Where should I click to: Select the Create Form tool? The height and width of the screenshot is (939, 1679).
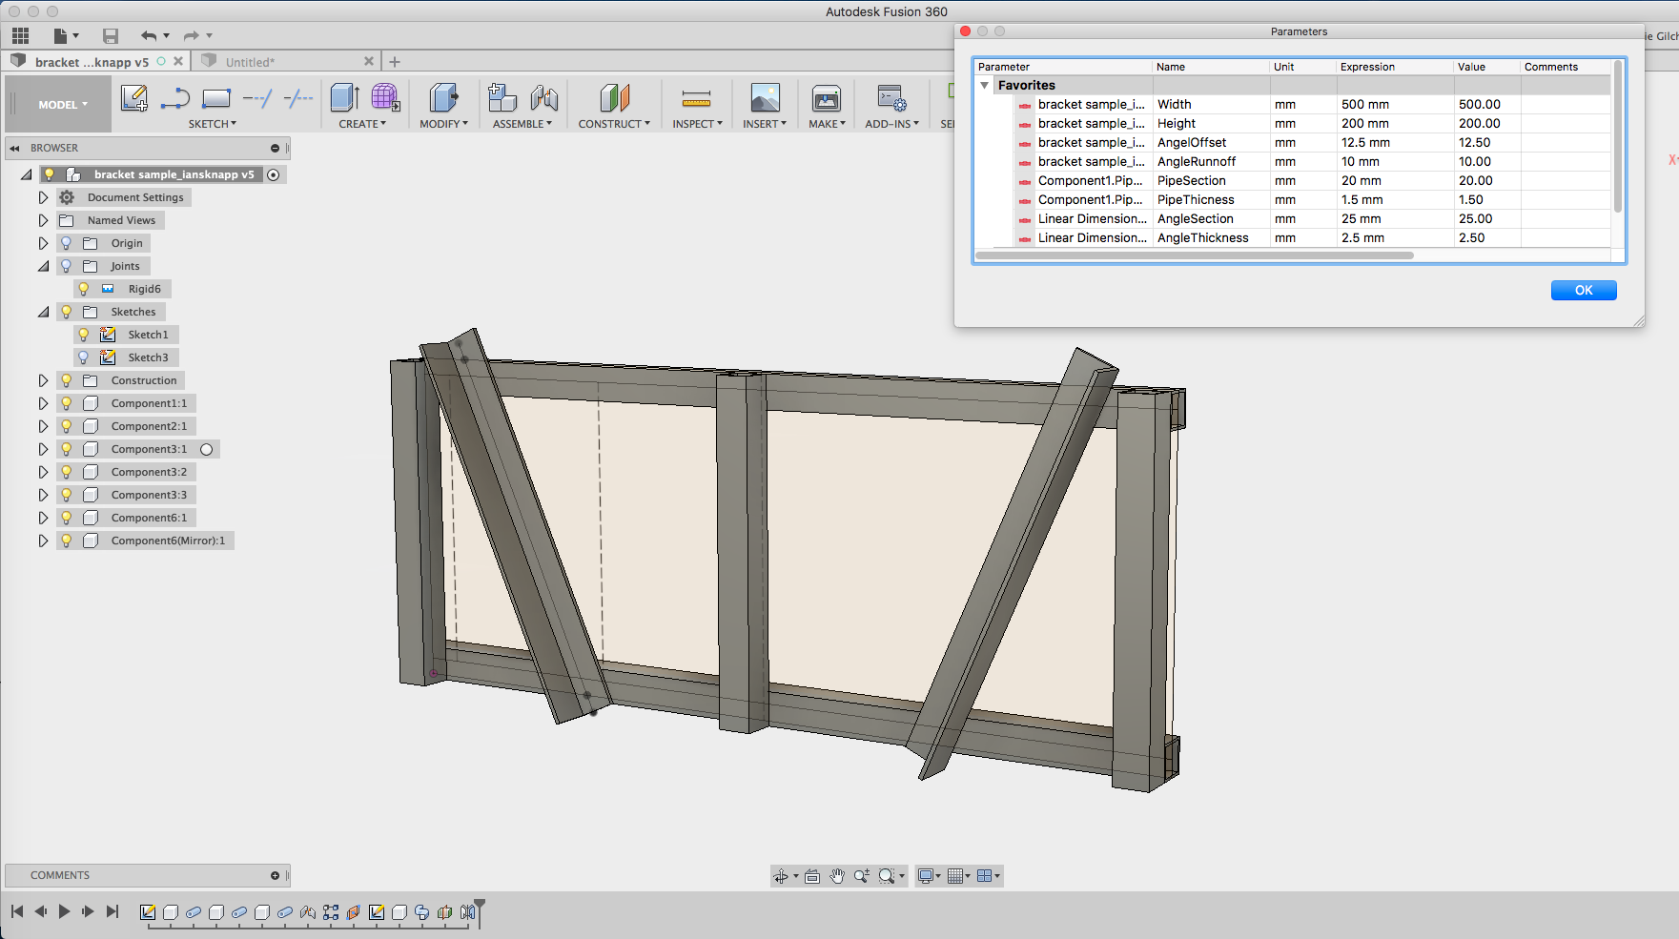click(384, 98)
